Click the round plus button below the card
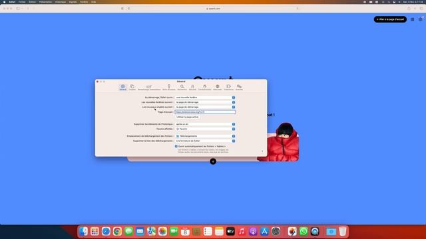The width and height of the screenshot is (426, 239). (213, 161)
